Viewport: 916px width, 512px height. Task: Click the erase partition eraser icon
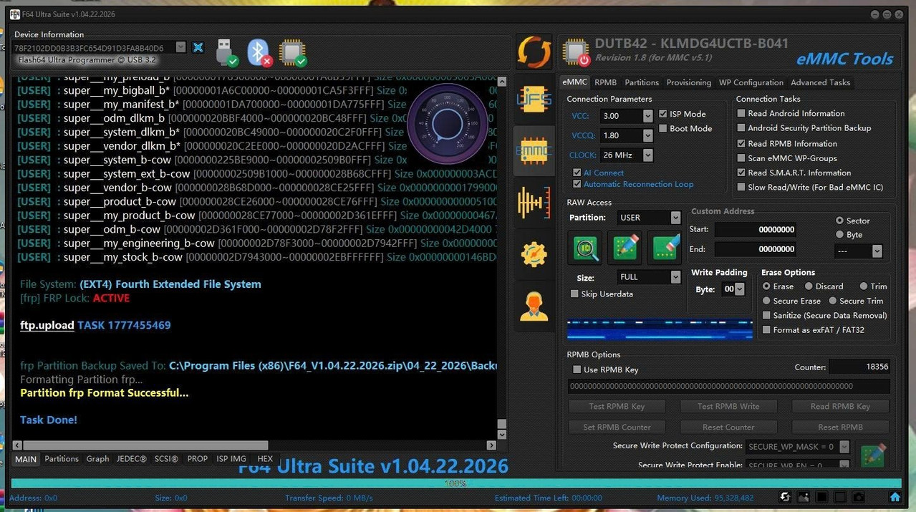(665, 248)
